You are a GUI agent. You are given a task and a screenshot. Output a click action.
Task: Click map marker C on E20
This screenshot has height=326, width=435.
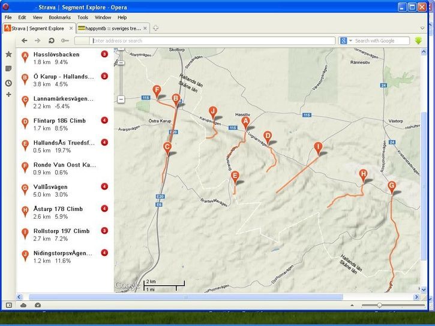pyautogui.click(x=167, y=149)
